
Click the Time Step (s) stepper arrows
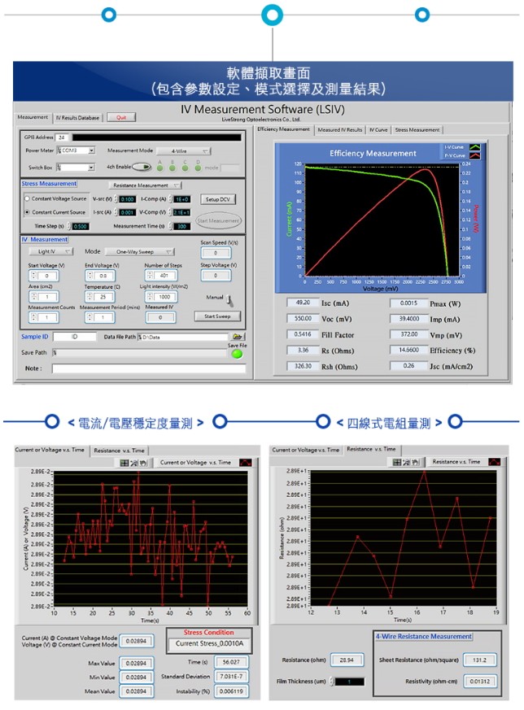pos(69,226)
